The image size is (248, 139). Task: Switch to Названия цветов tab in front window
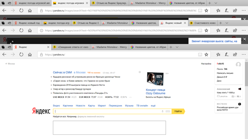[x=148, y=47]
